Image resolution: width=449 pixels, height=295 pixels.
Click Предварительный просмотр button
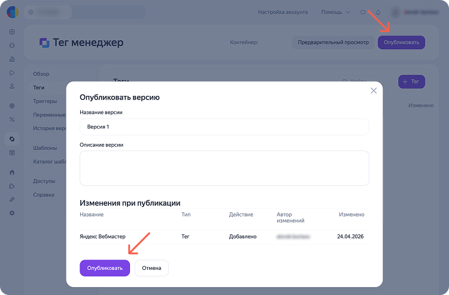click(x=333, y=43)
